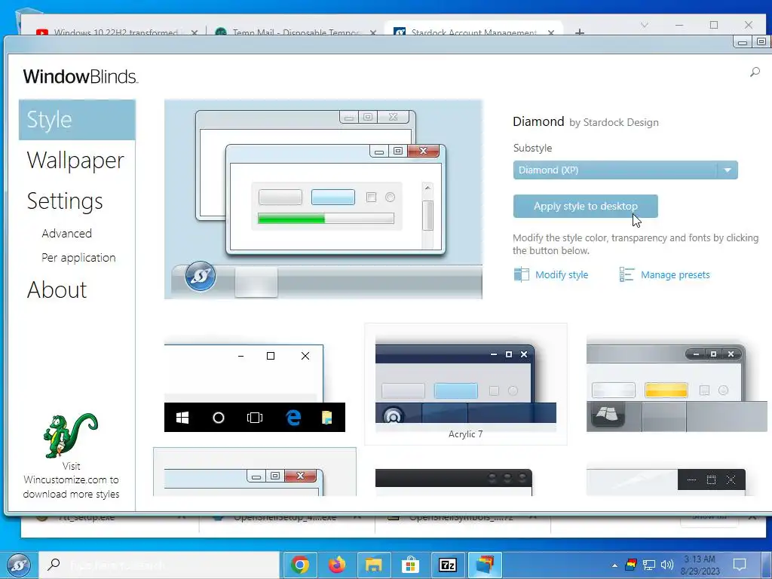Click the taskbar clock showing 3:13 AM
772x579 pixels.
700,565
